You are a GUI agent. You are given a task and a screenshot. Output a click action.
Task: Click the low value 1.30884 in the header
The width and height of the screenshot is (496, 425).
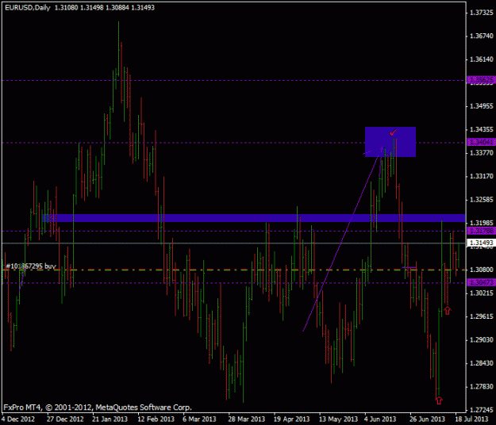point(117,7)
